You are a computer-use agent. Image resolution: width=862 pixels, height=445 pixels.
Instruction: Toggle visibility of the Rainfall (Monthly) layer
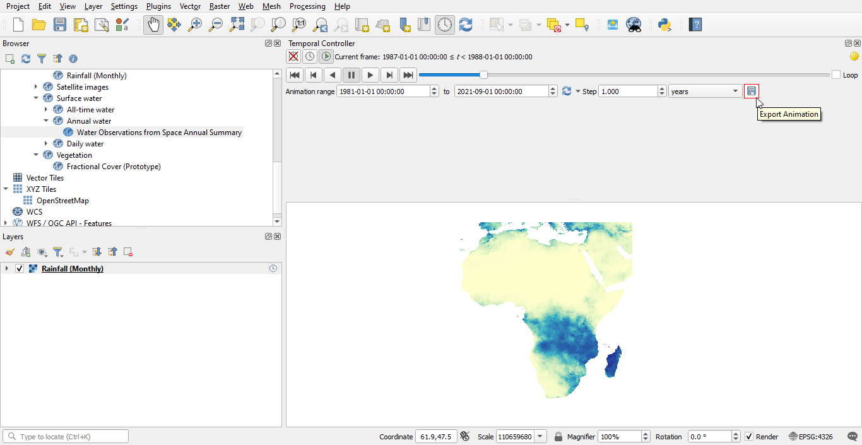coord(20,268)
